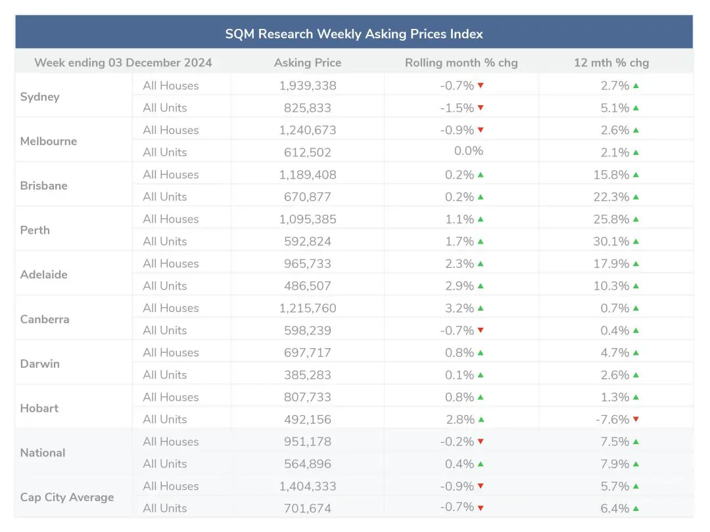This screenshot has height=532, width=710.
Task: Click the red down arrow beside Sydney -1.5%
Action: (481, 108)
